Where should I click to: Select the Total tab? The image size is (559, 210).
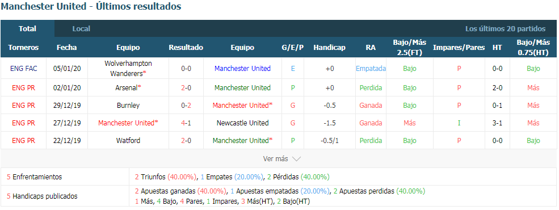coord(27,29)
